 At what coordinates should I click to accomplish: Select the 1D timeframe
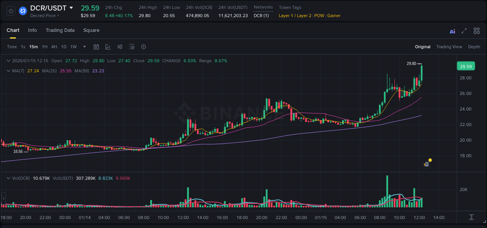pyautogui.click(x=64, y=47)
